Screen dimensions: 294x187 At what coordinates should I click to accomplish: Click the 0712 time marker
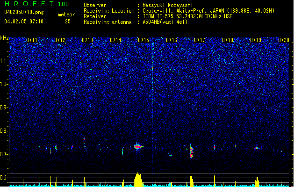tap(60, 40)
